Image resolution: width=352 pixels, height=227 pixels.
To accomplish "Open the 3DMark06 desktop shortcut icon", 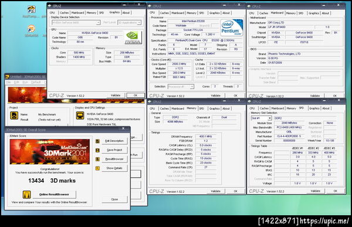I will coord(32,29).
